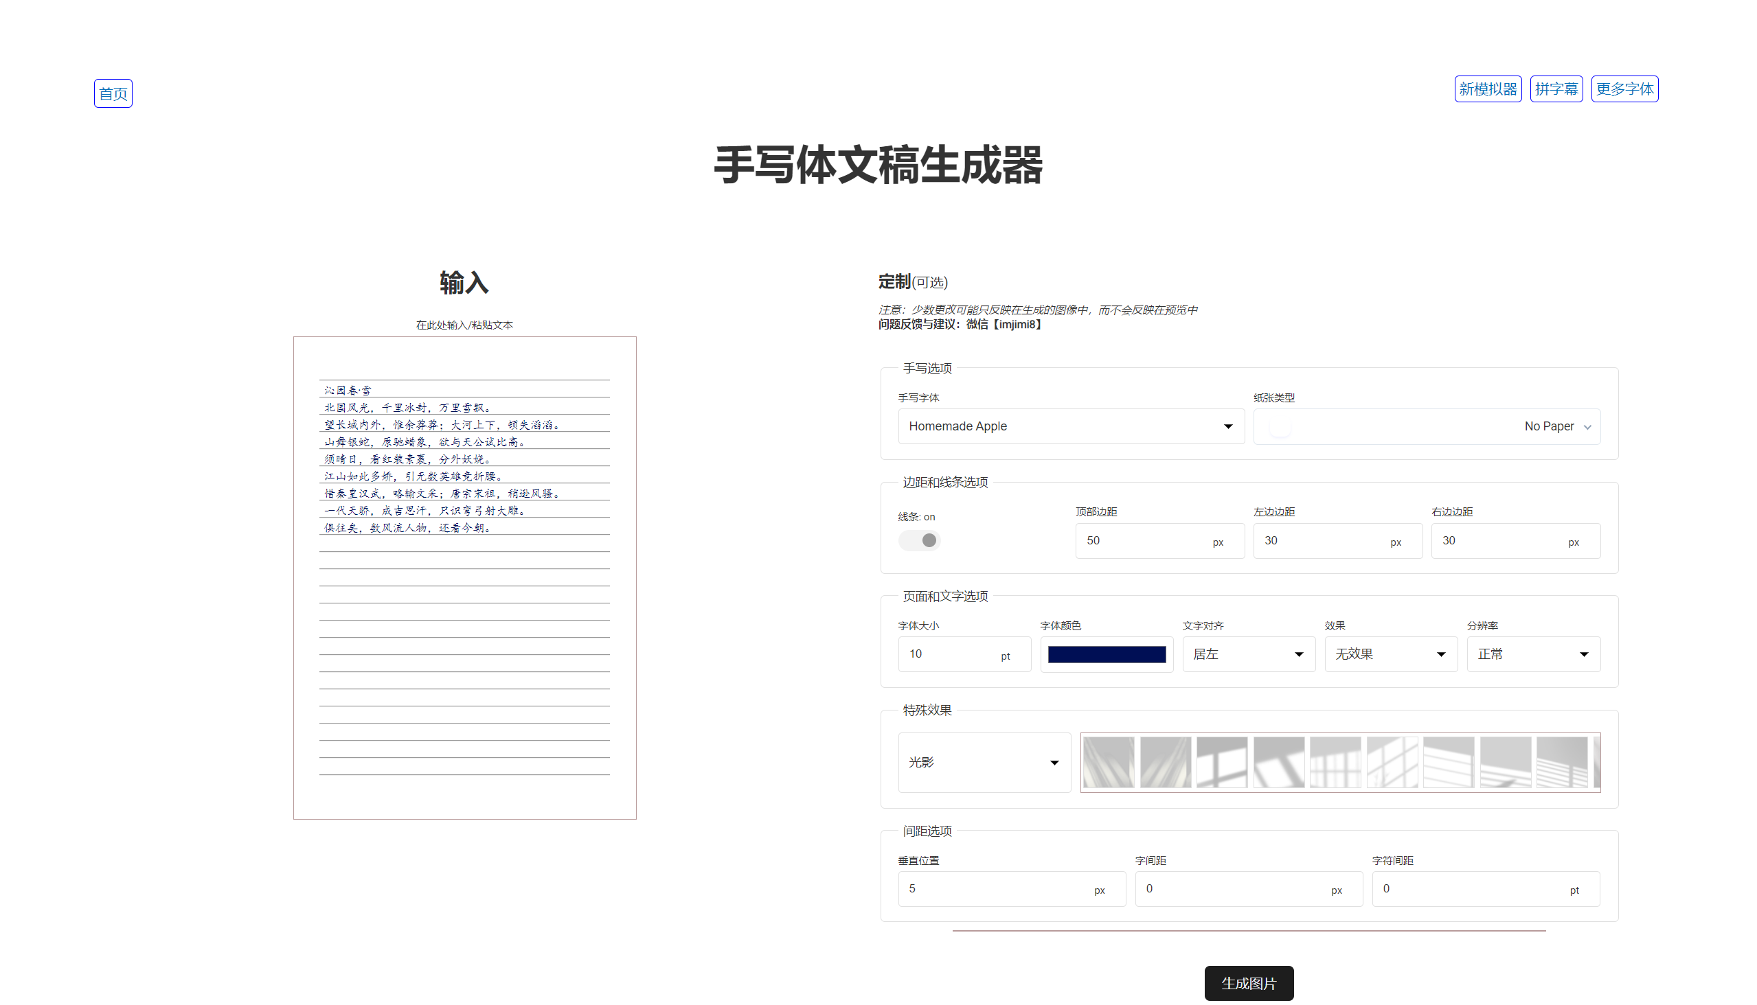
Task: Open the 分辨率 dropdown showing 正常
Action: click(x=1532, y=654)
